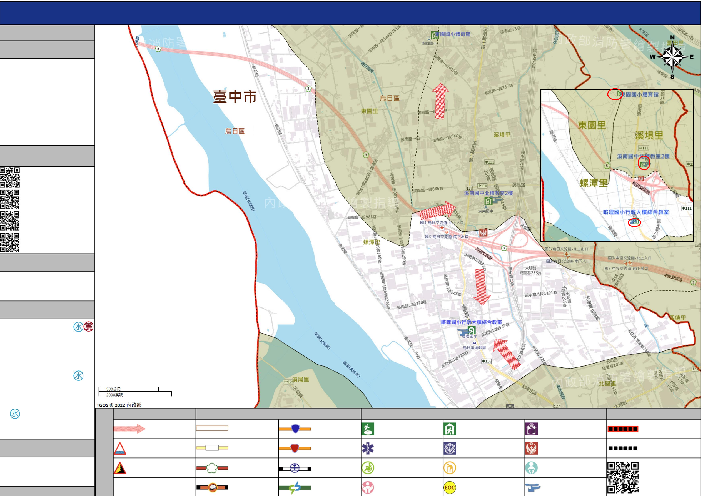Click the TGOS © 2022 內政部 credit text
Image resolution: width=703 pixels, height=496 pixels.
point(119,405)
